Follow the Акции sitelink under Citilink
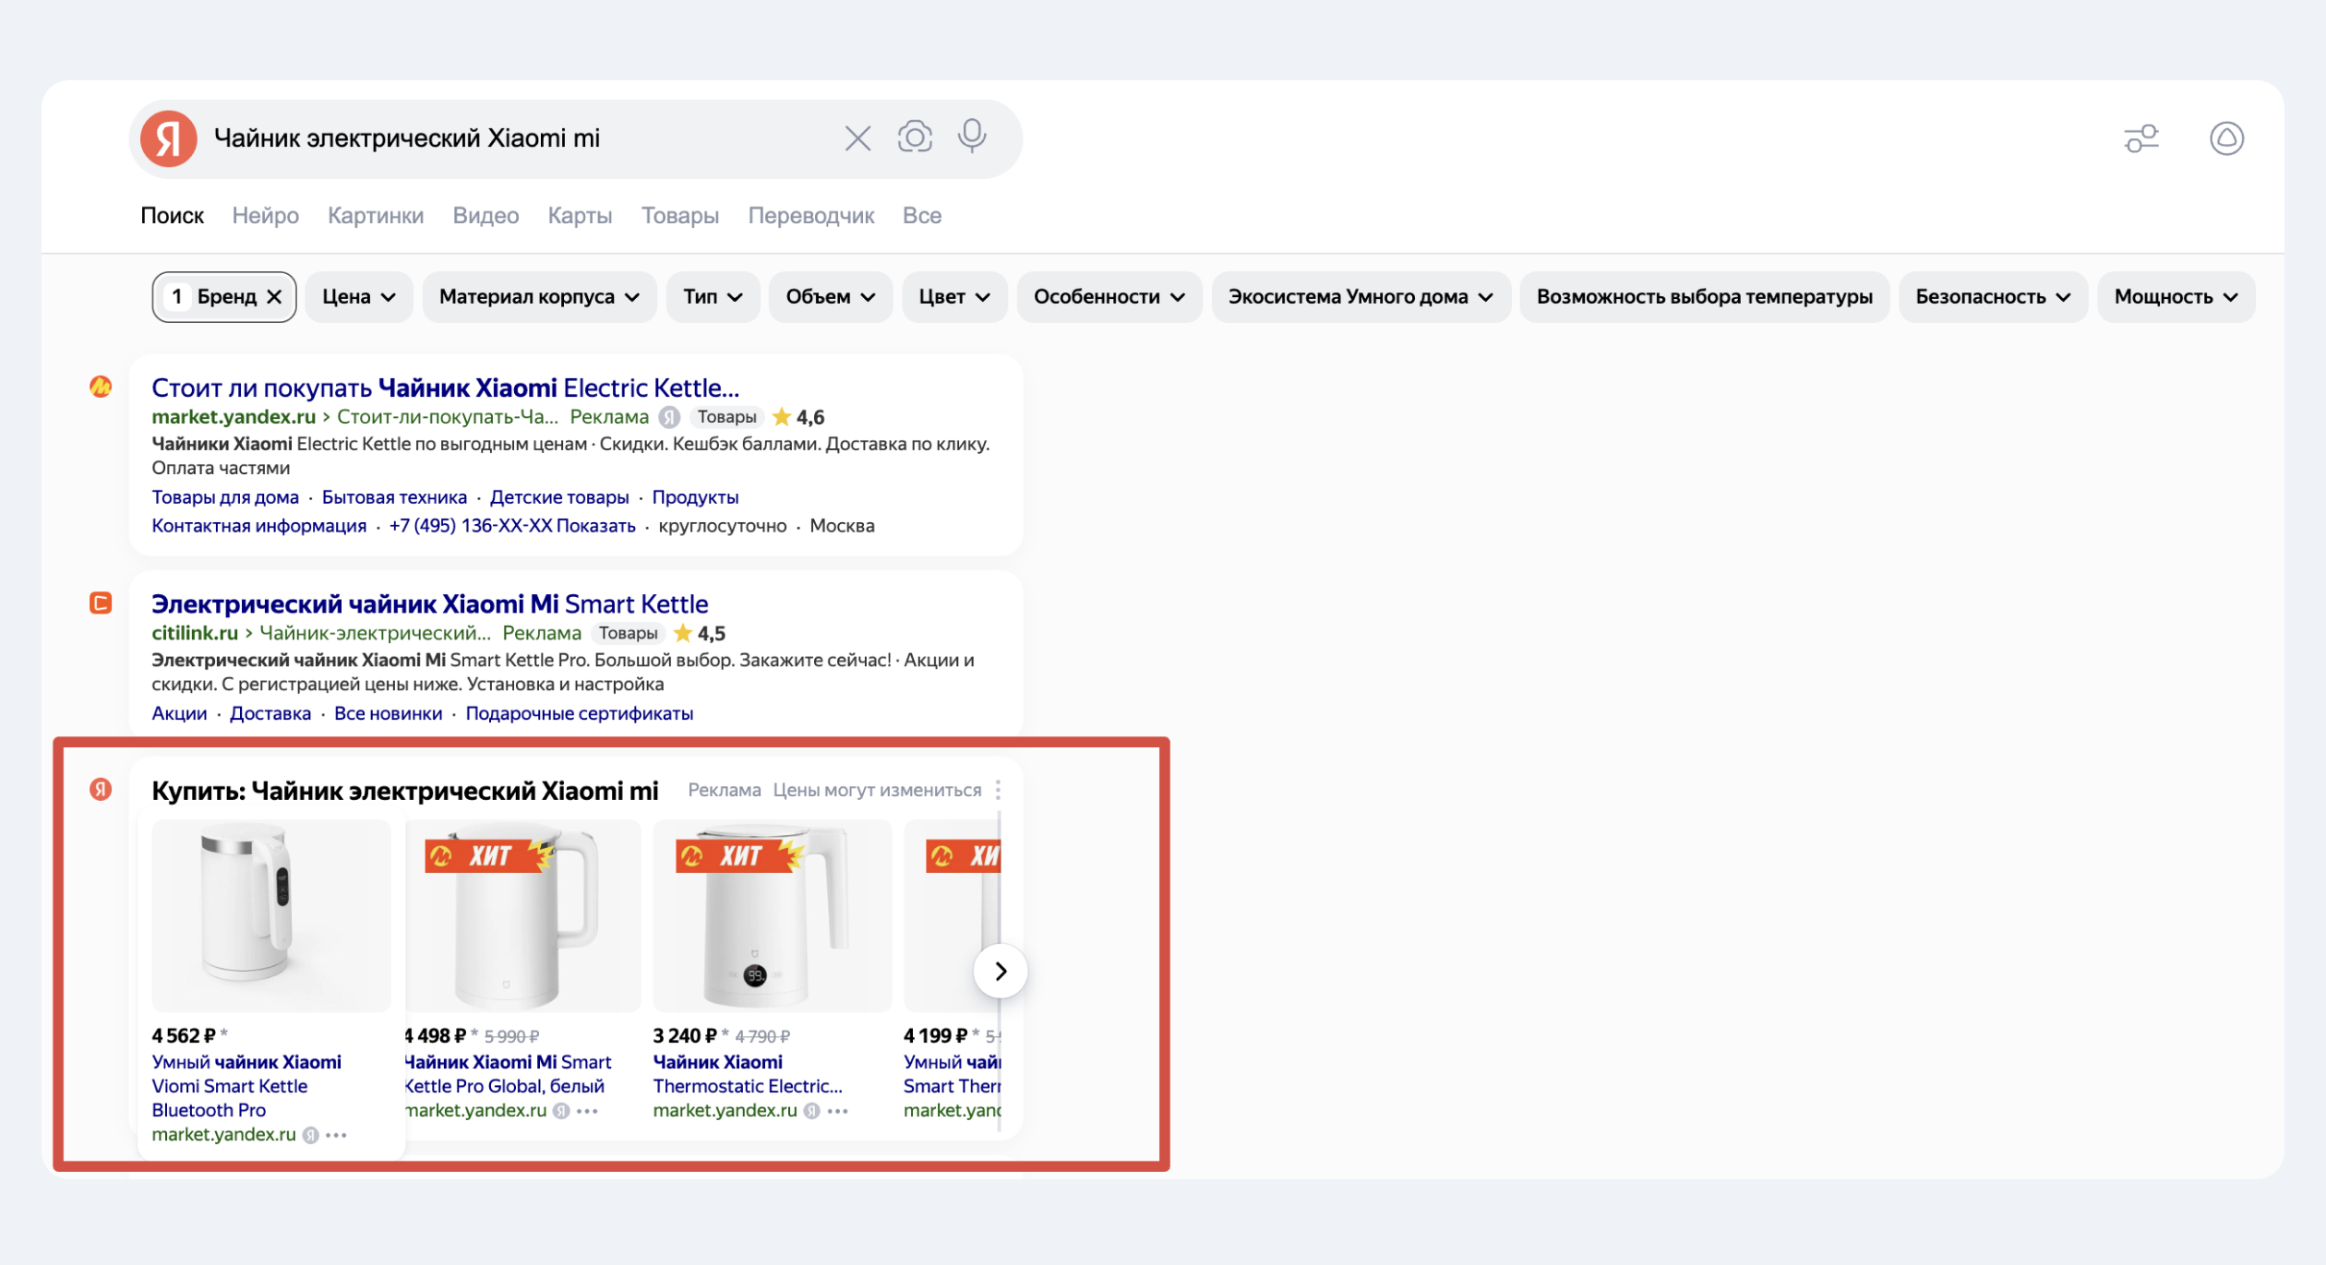2326x1265 pixels. coord(179,713)
